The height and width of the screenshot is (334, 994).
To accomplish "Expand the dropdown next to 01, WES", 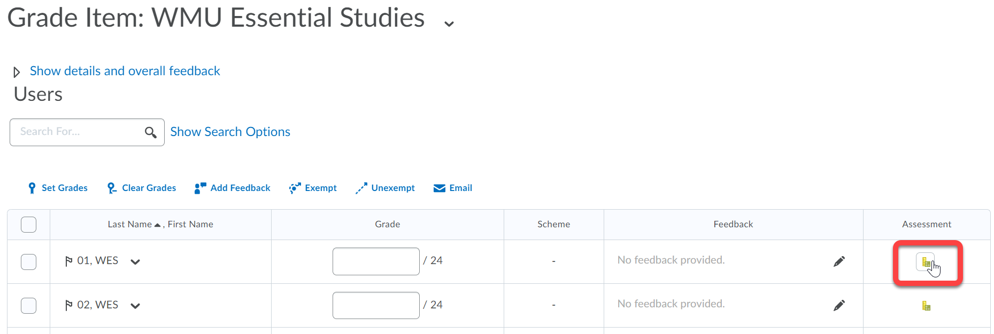I will coord(135,261).
